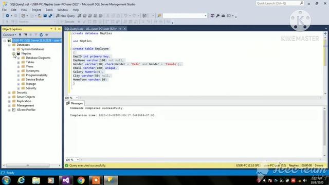This screenshot has width=329, height=185.
Task: Expand the System Databases folder
Action: pyautogui.click(x=14, y=49)
